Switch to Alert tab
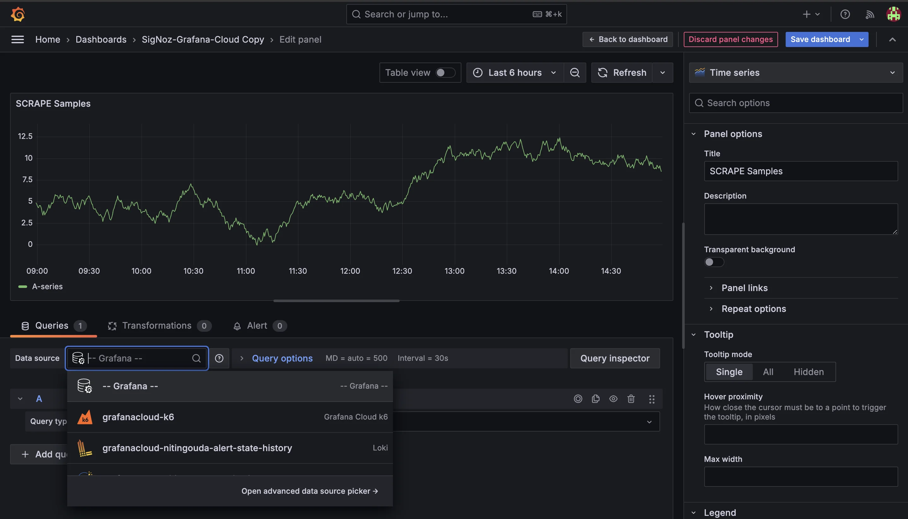This screenshot has height=519, width=908. coord(260,326)
